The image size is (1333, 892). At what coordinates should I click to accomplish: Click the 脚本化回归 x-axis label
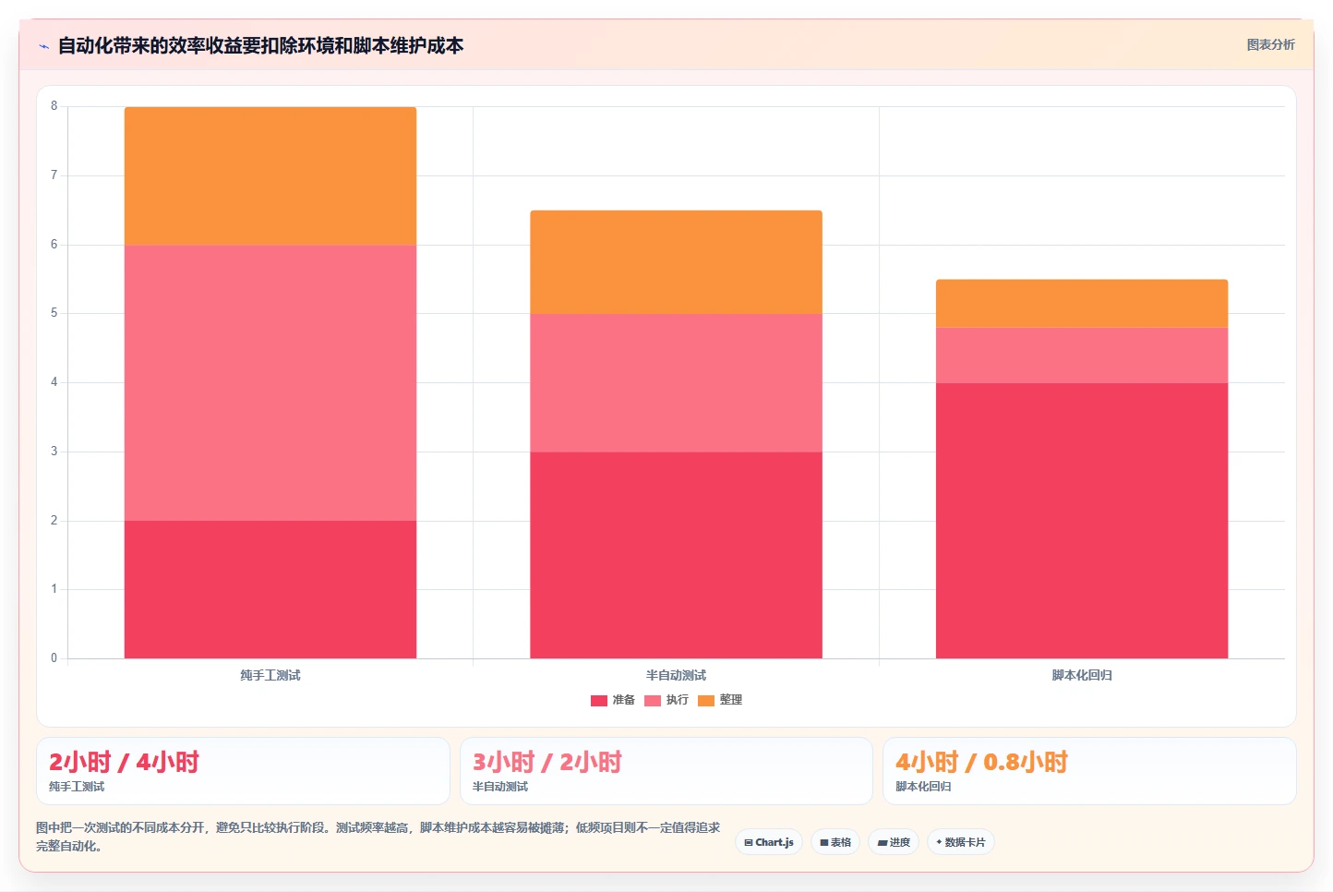(x=1082, y=675)
